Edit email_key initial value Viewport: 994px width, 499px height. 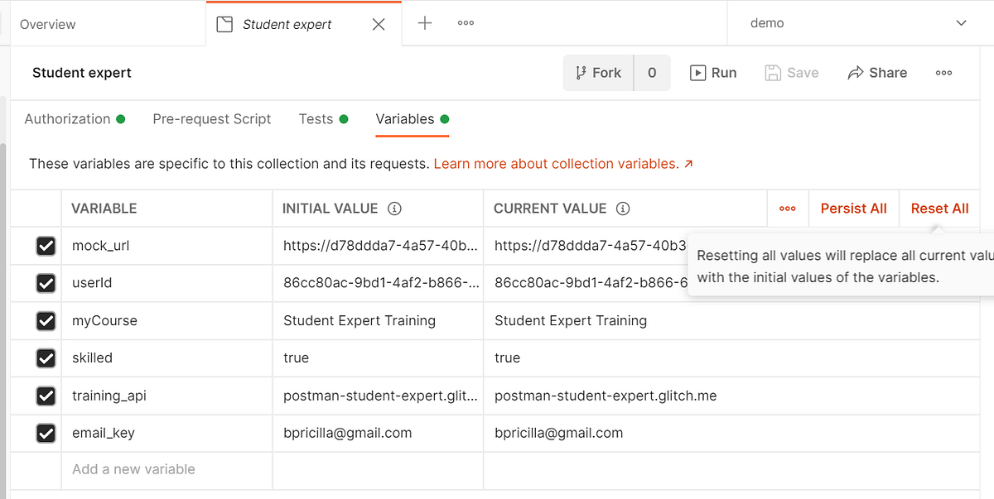(x=378, y=433)
